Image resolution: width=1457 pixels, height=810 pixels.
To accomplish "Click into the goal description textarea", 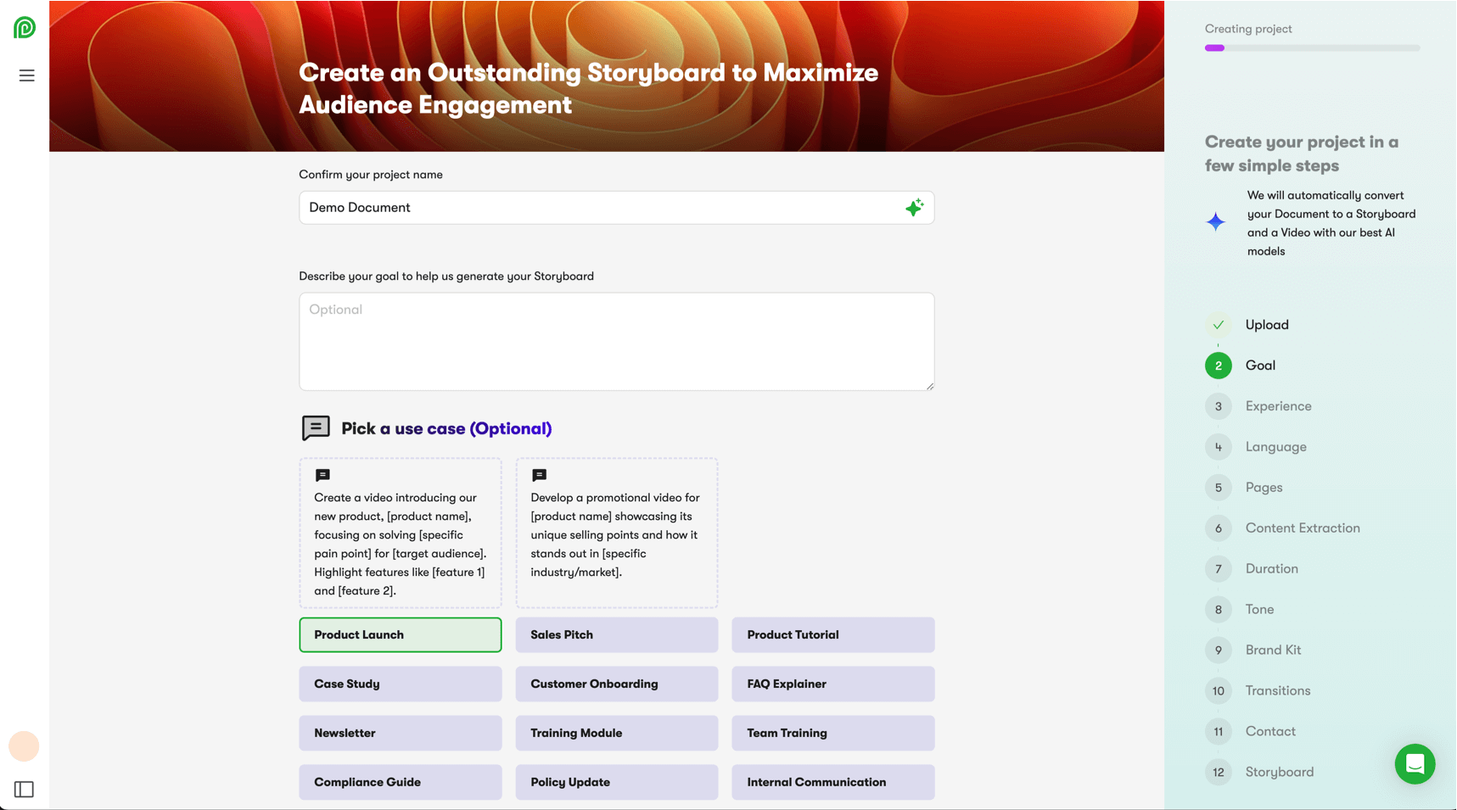I will (x=617, y=342).
